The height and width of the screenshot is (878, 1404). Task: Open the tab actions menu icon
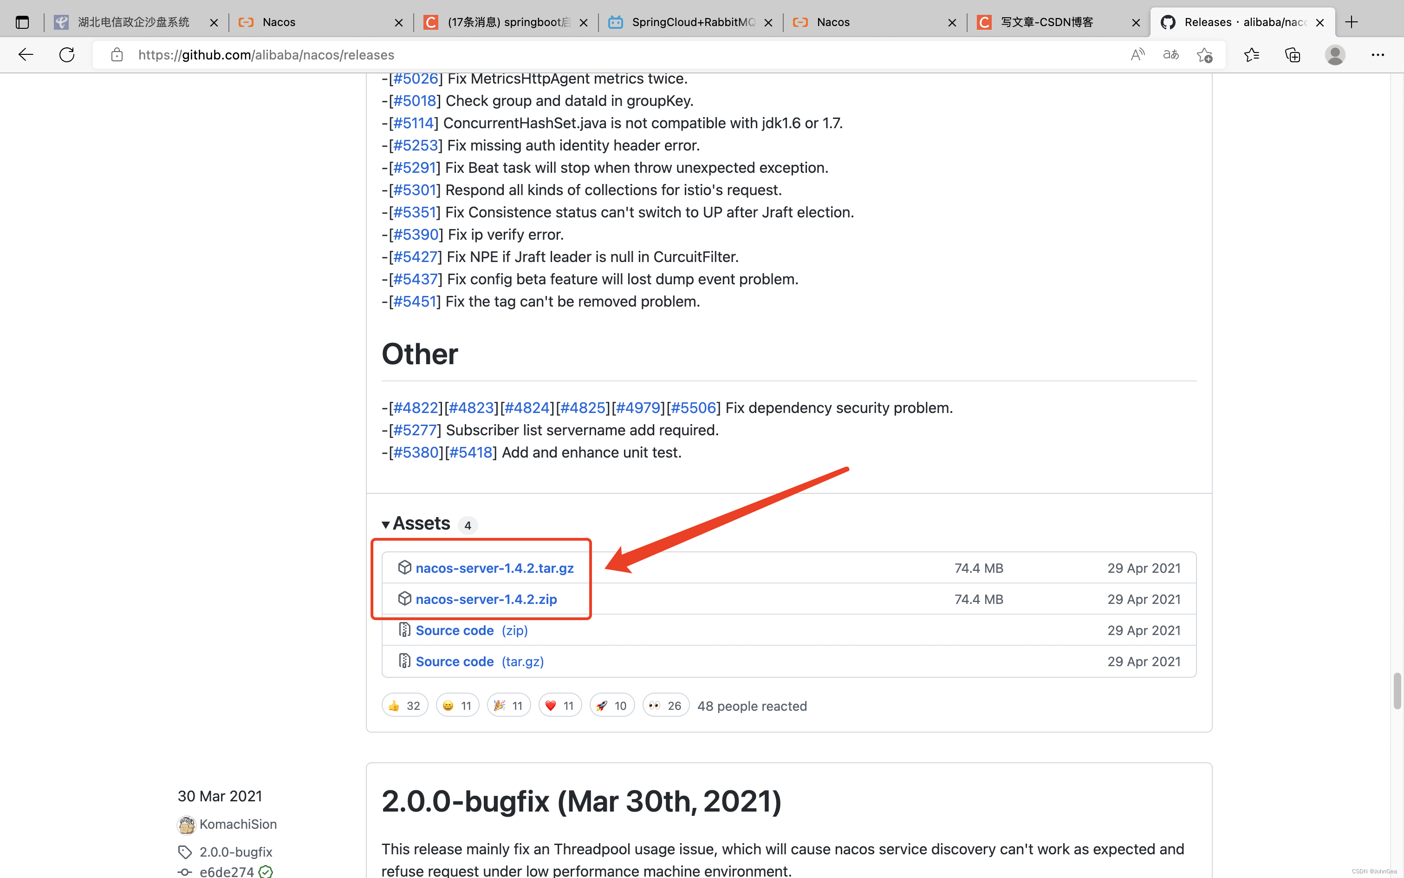click(22, 22)
